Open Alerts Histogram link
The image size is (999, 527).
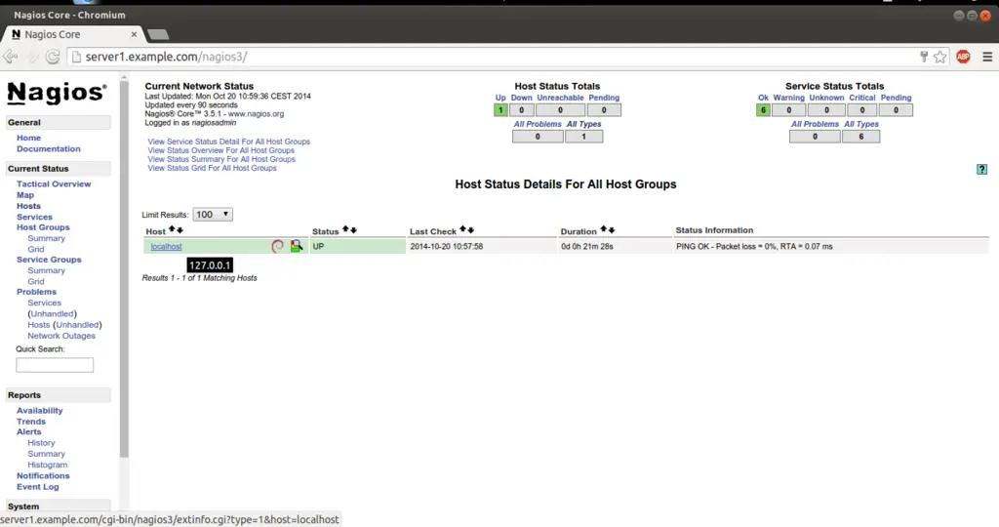[x=47, y=465]
